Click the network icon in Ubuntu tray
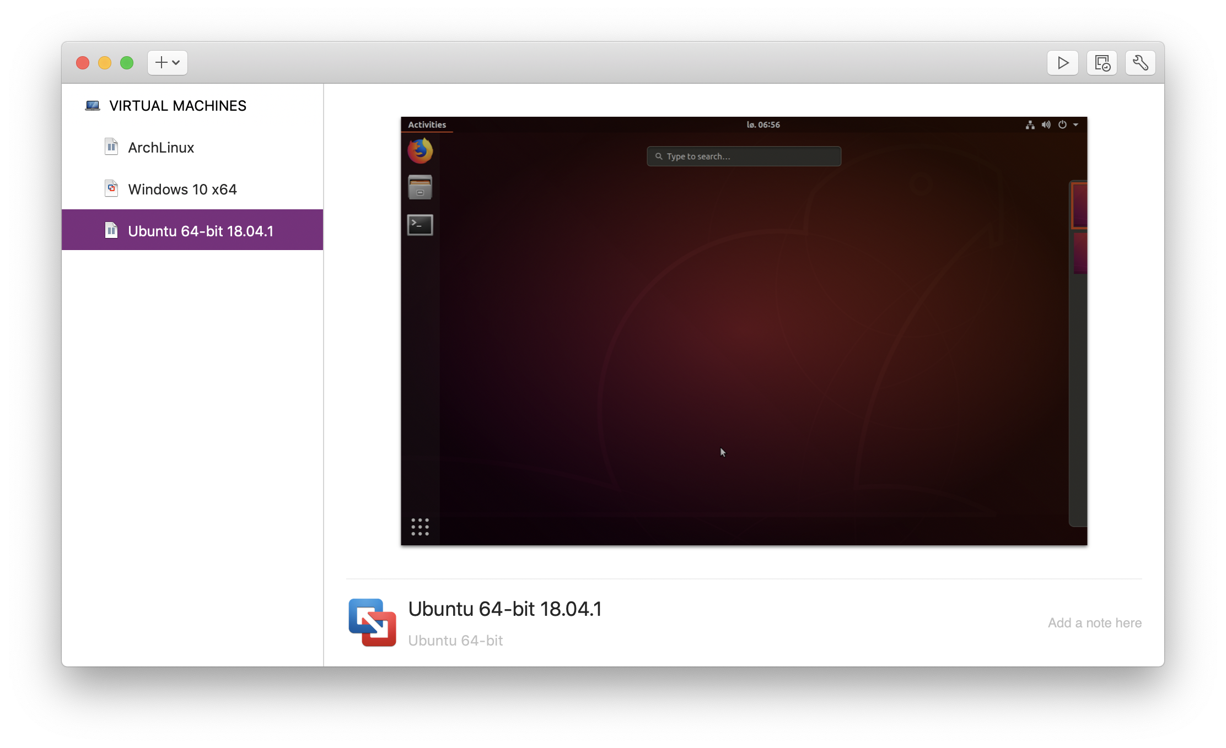Screen dimensions: 1226x748 pyautogui.click(x=1030, y=125)
